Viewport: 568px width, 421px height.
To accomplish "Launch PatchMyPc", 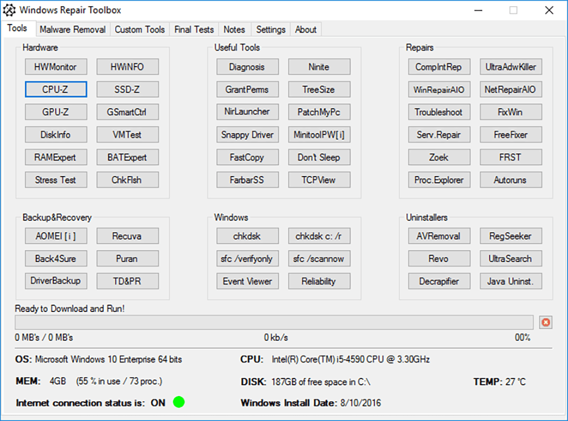I will (319, 112).
